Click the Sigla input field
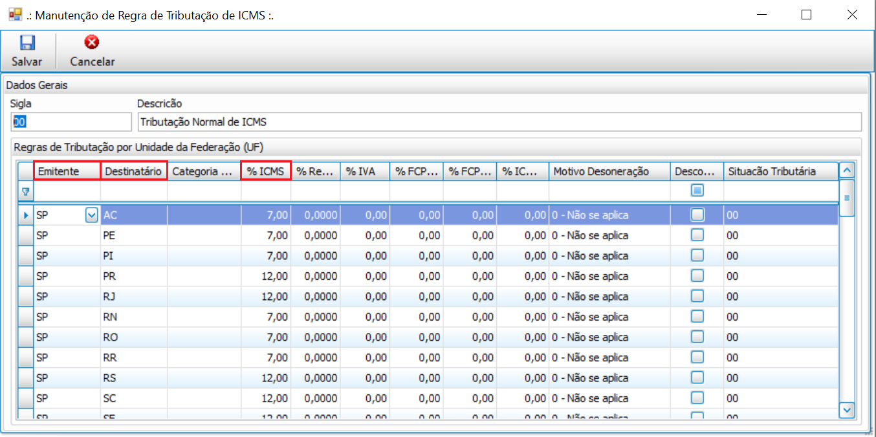876x437 pixels. pos(71,122)
